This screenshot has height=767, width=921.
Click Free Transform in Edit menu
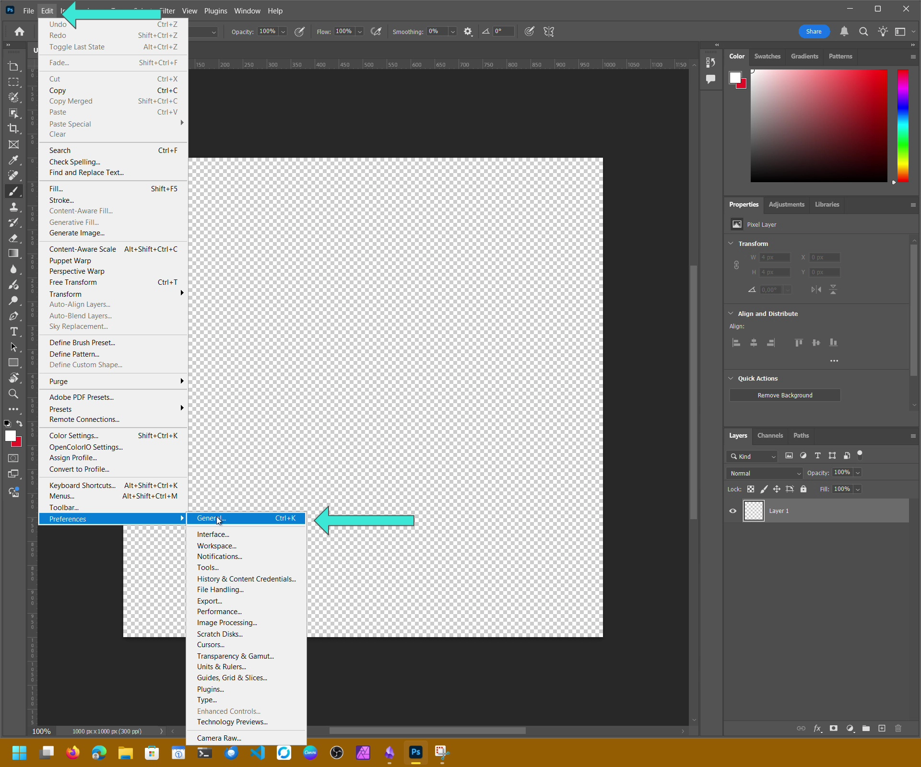point(113,282)
